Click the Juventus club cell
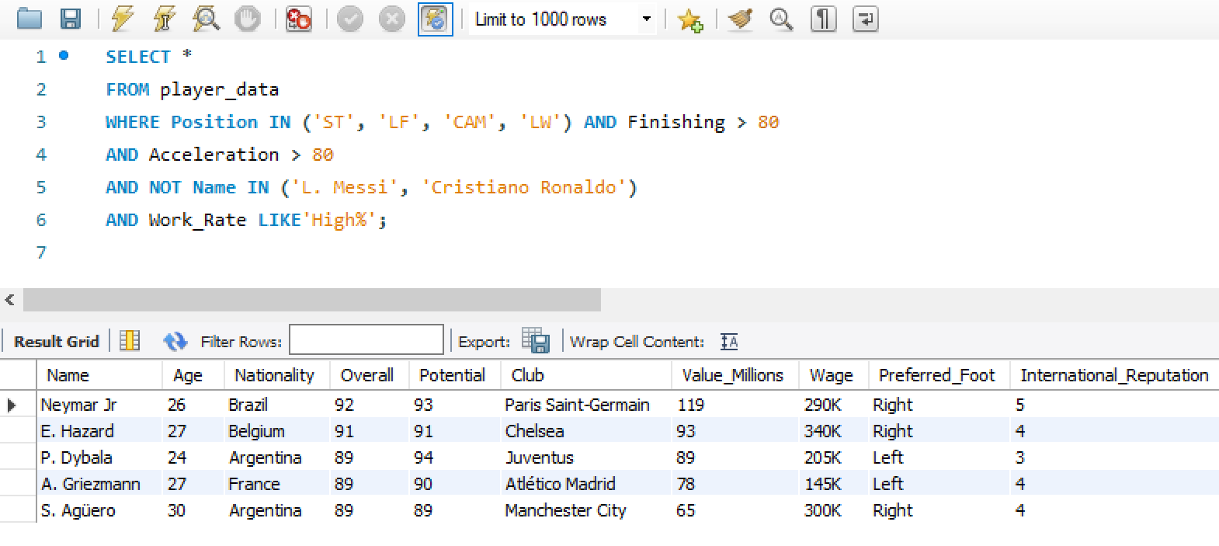Image resolution: width=1219 pixels, height=546 pixels. [586, 457]
